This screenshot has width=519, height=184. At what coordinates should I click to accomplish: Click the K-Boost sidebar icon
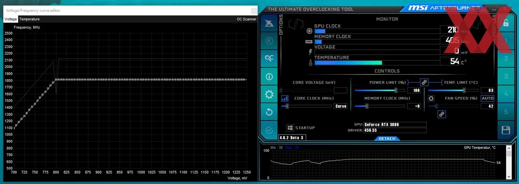point(269,41)
